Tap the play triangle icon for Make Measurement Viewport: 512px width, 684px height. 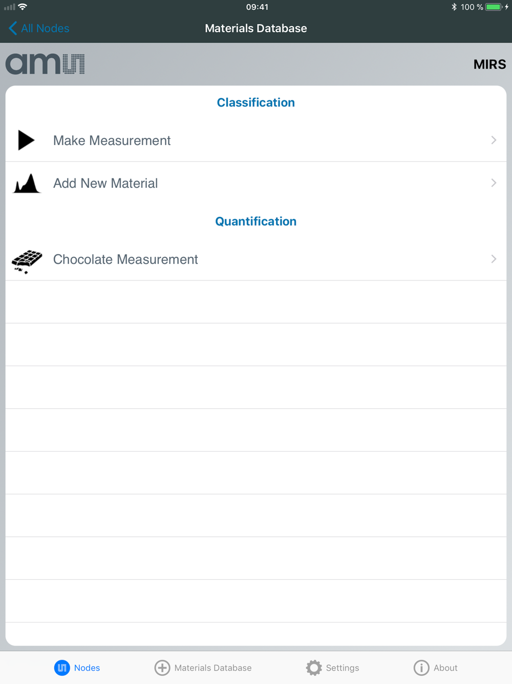[x=26, y=140]
